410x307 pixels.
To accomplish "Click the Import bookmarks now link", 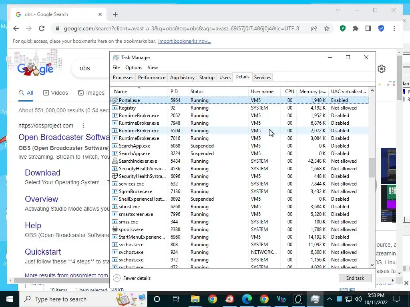I will tap(185, 41).
